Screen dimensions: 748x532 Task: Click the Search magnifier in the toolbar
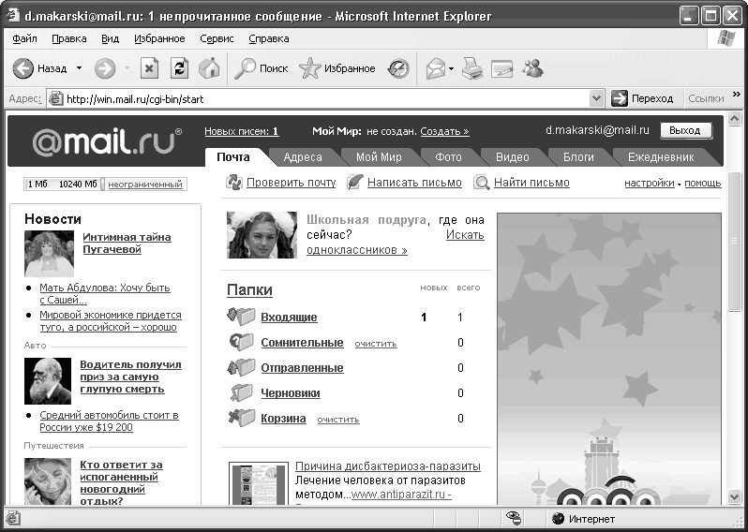(x=246, y=68)
